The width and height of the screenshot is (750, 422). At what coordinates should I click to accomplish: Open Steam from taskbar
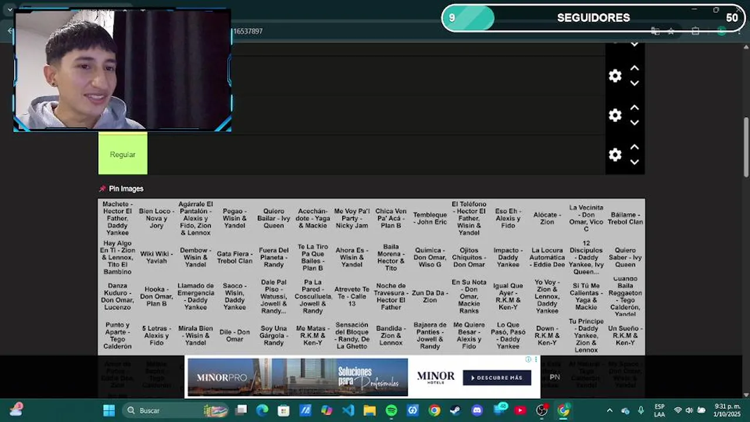pos(455,410)
